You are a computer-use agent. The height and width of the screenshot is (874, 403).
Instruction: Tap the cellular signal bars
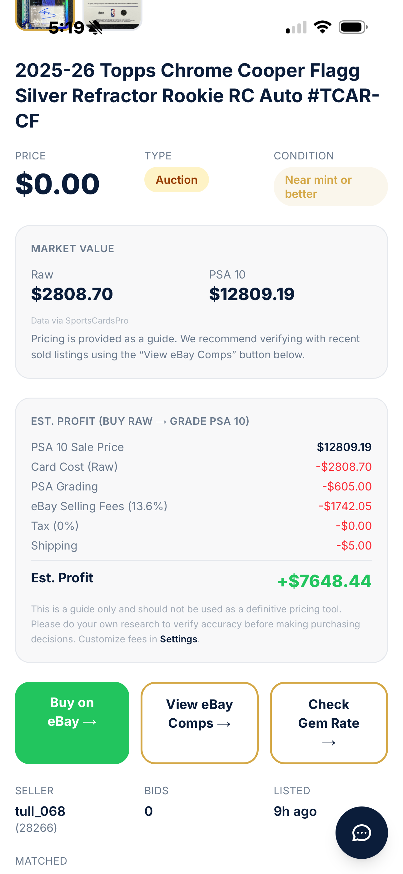point(296,28)
